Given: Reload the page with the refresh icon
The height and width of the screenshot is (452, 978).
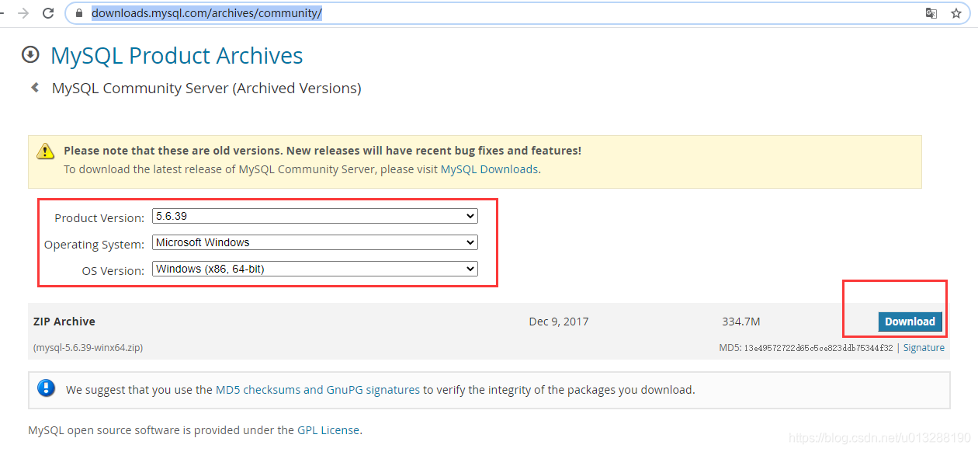Looking at the screenshot, I should (x=48, y=13).
